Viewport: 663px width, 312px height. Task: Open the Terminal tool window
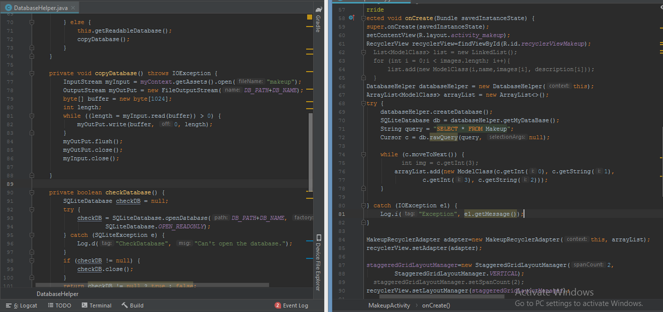96,305
